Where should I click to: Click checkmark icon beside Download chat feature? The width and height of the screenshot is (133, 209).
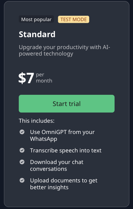tap(22, 162)
